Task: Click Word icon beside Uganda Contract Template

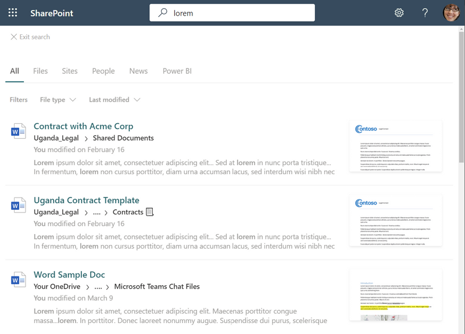Action: [19, 206]
